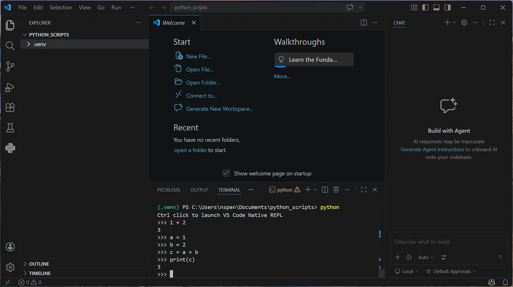Open launch profile dropdown next to terminal plus
513x287 pixels.
tap(315, 190)
